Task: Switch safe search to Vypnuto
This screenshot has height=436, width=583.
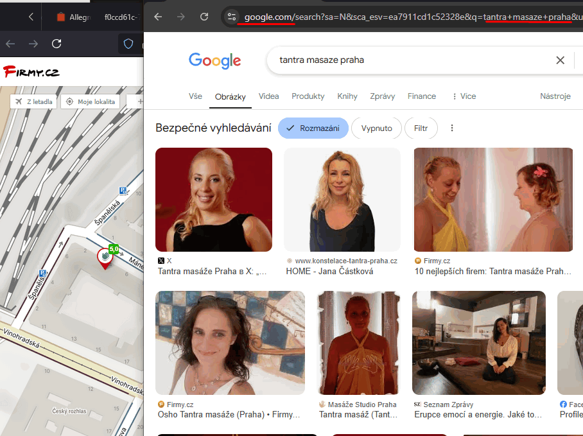Action: click(377, 128)
